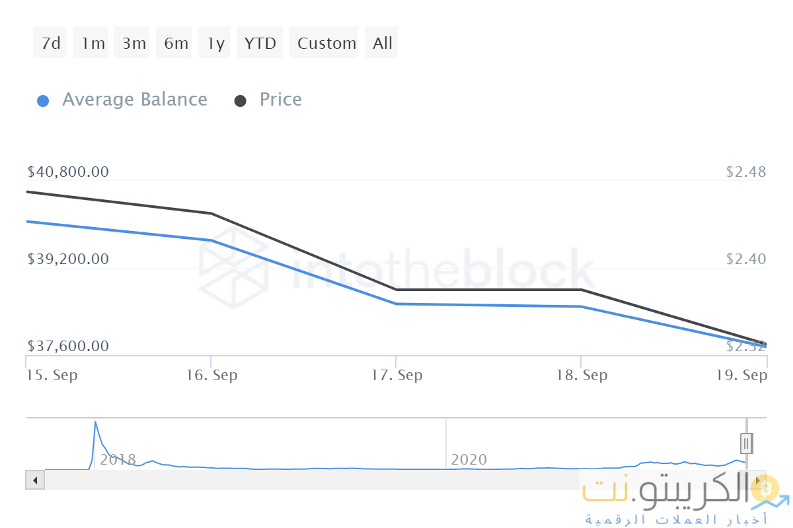Image resolution: width=793 pixels, height=528 pixels.
Task: Click the navigator range handle
Action: 746,443
